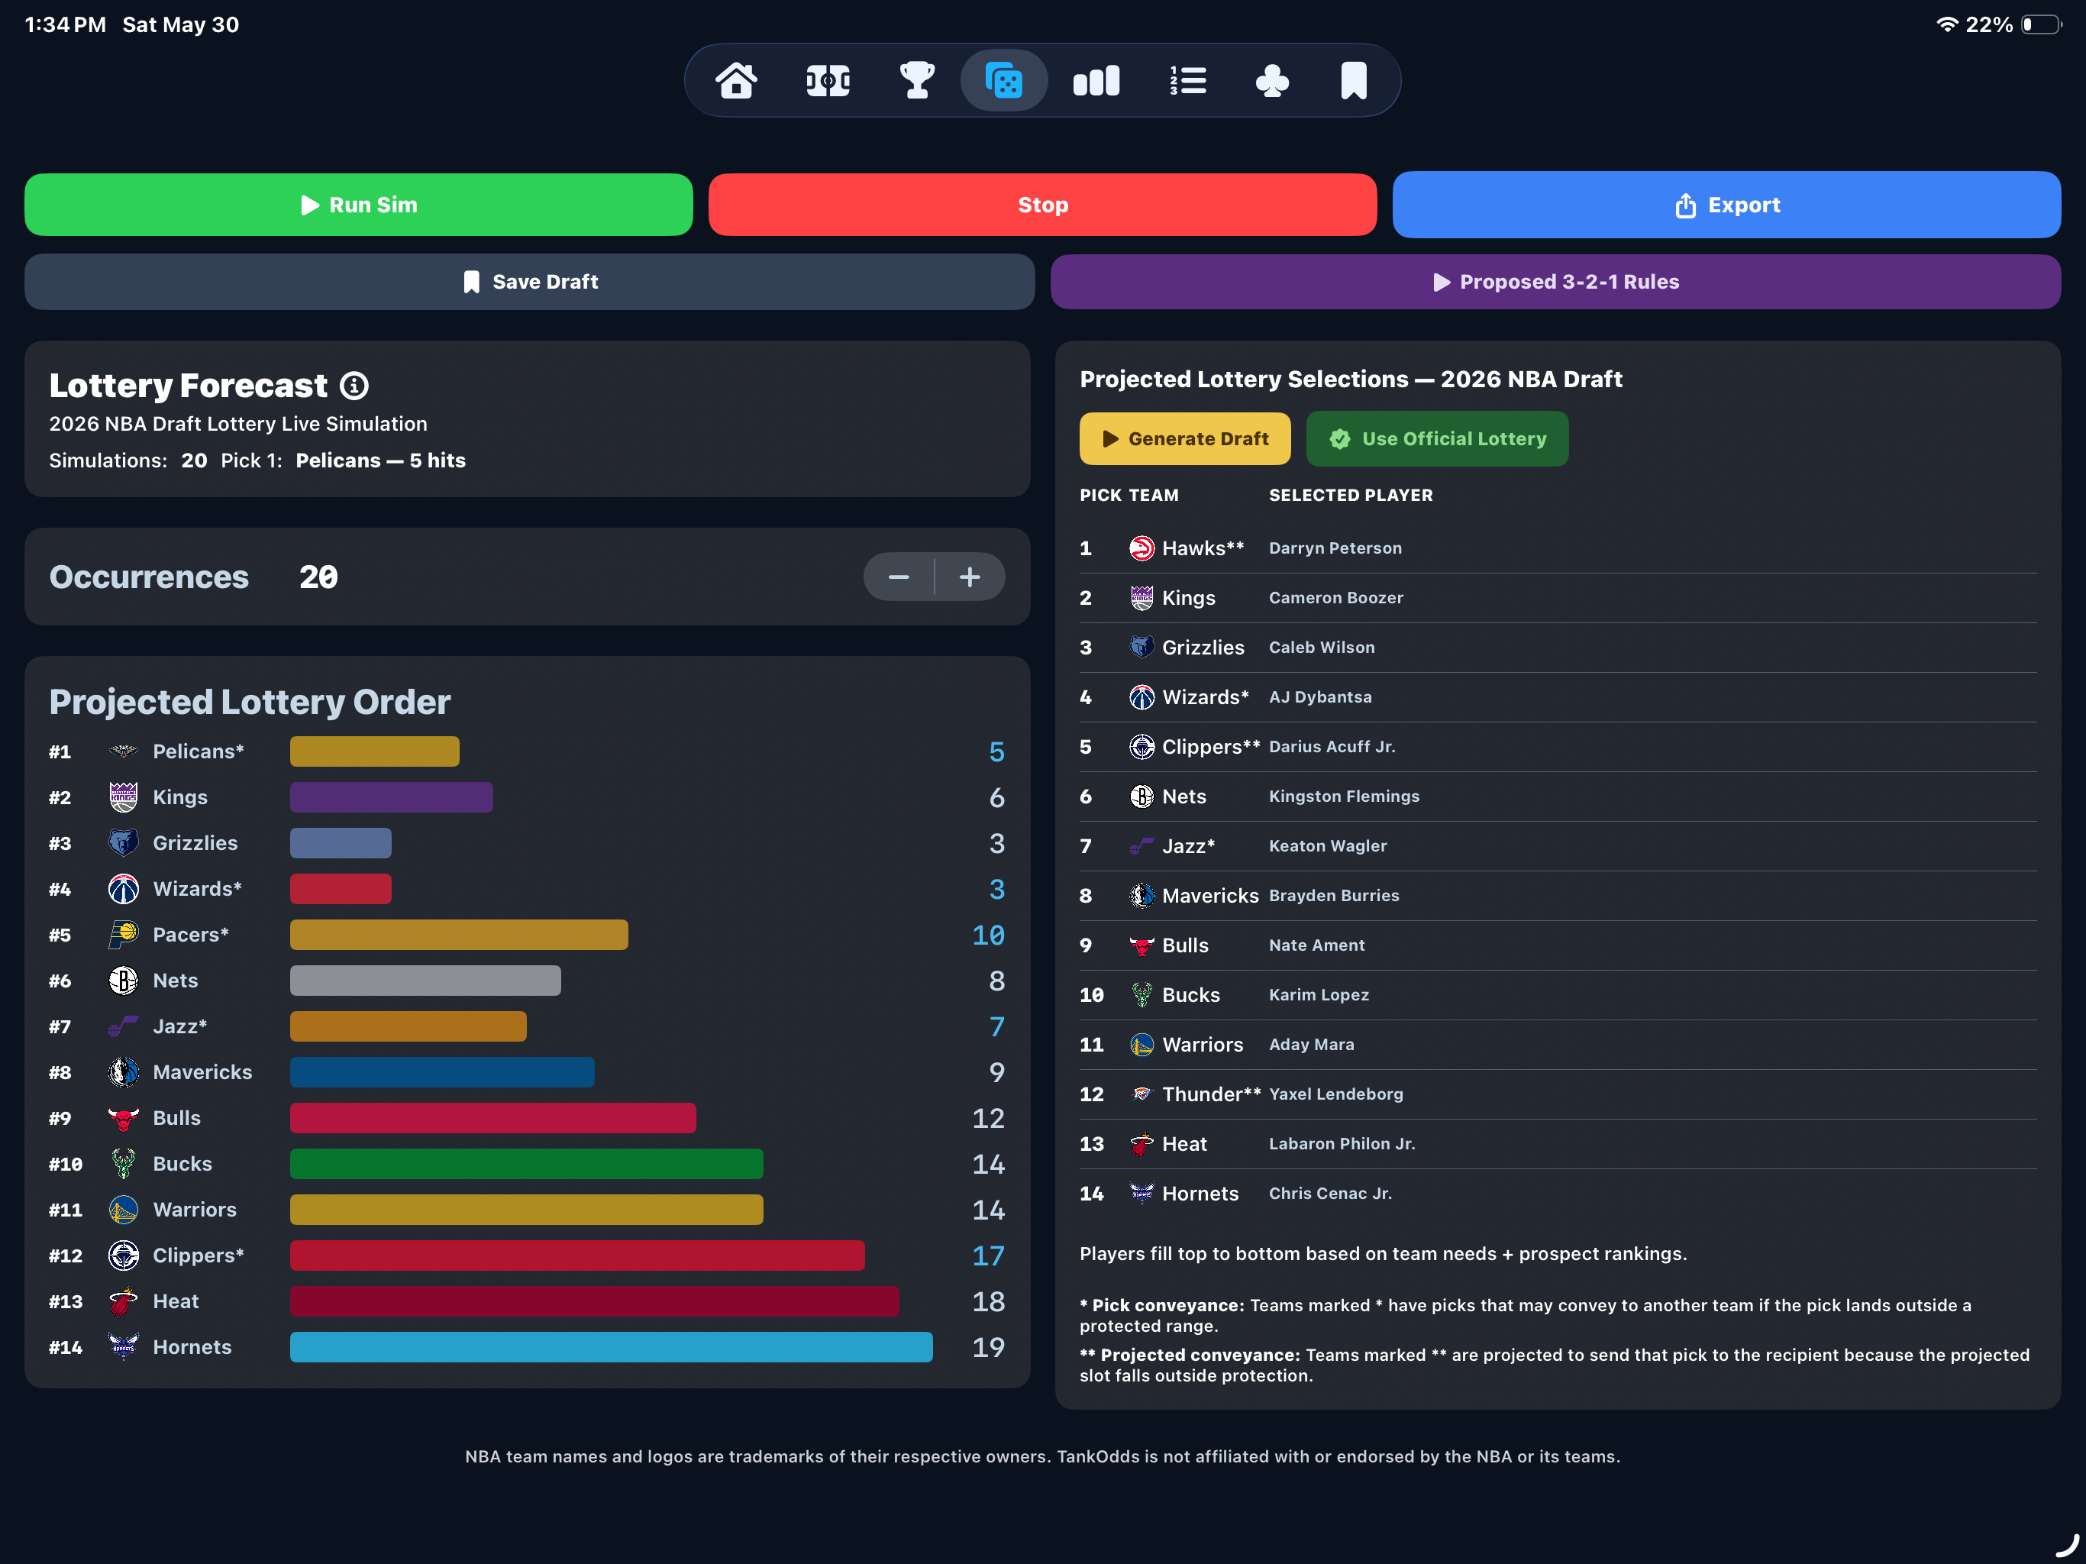Screen dimensions: 2086x1564
Task: Click the 1:34 PM clock in status bar
Action: [65, 24]
